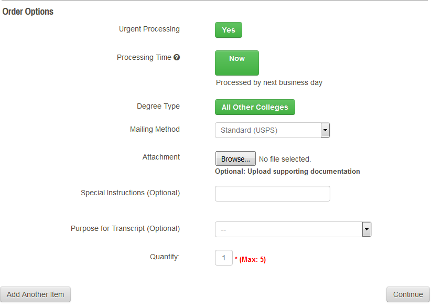Select the Now processing option

click(x=236, y=62)
